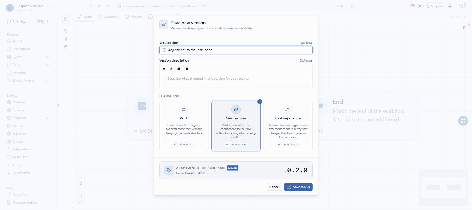Click the rocket icon in dialog header

click(164, 25)
